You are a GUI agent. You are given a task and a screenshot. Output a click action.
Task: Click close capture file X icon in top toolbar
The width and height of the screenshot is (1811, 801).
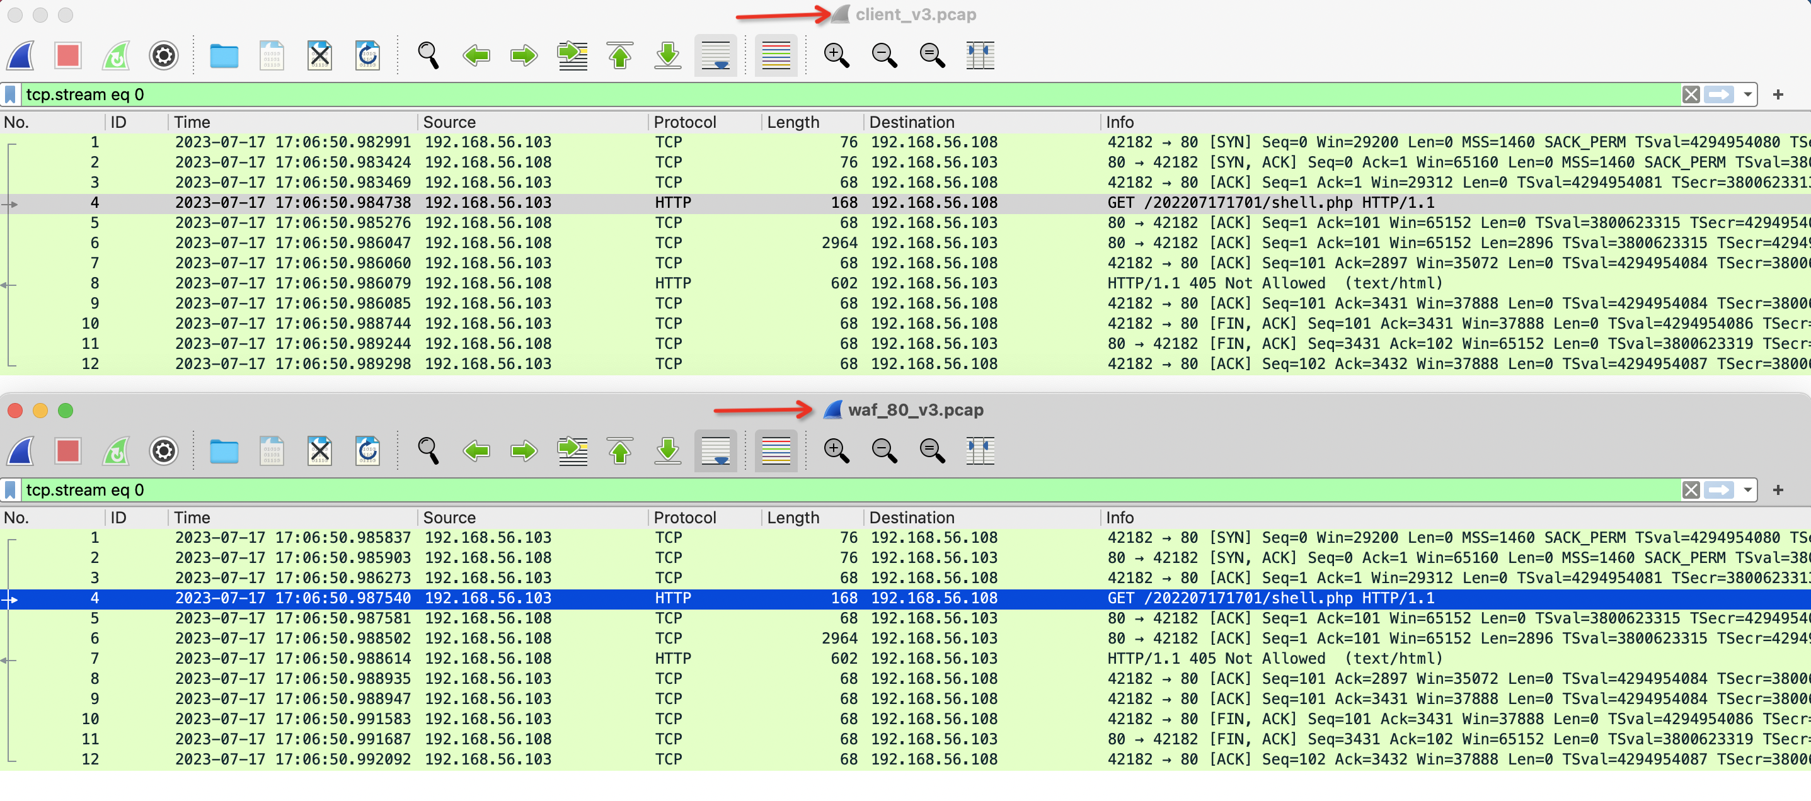pyautogui.click(x=320, y=55)
